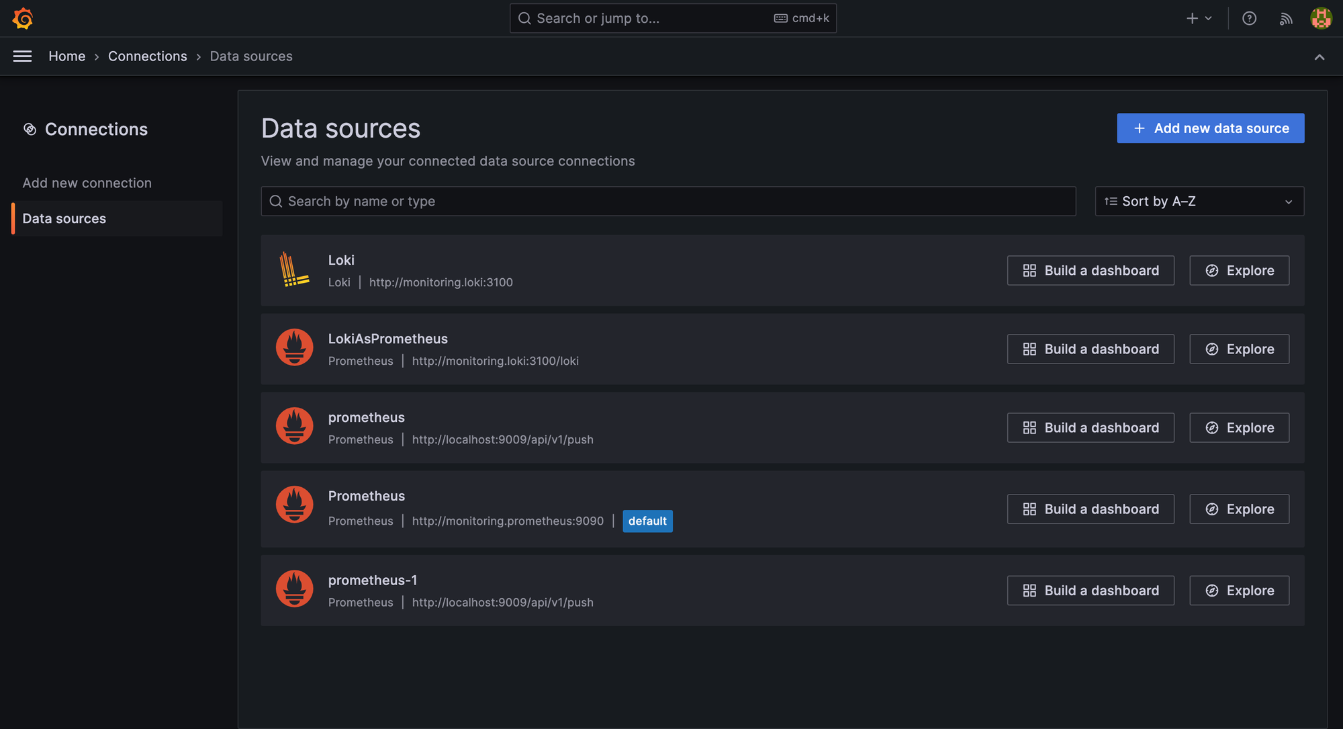The width and height of the screenshot is (1343, 729).
Task: Open the plus new-item dropdown
Action: 1199,18
